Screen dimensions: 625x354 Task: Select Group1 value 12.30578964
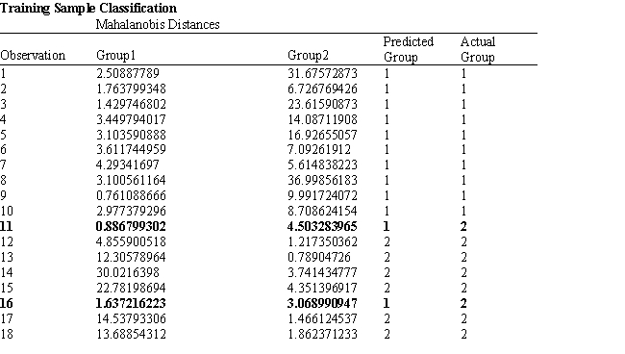click(x=131, y=257)
